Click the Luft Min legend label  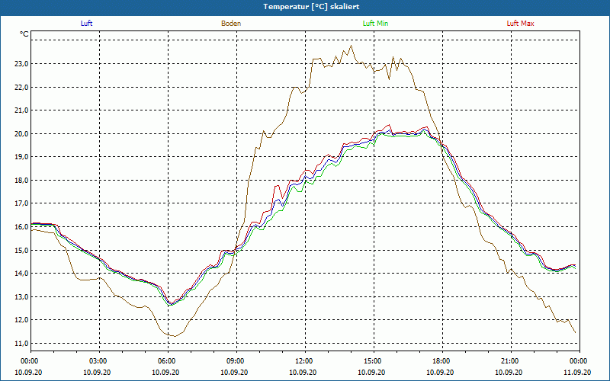(x=375, y=24)
